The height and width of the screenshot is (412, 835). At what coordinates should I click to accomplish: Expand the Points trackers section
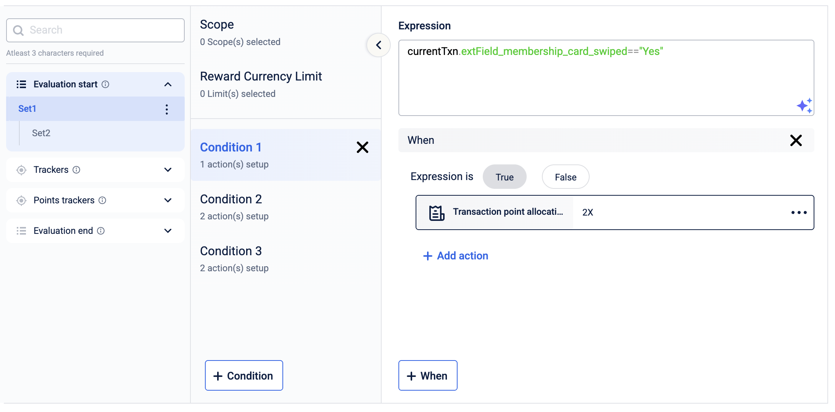[168, 200]
